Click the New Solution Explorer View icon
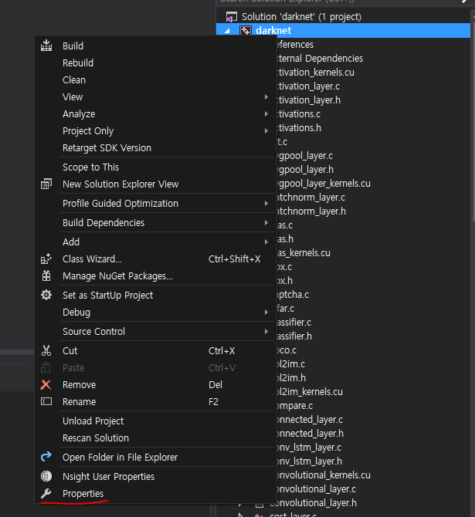The height and width of the screenshot is (517, 475). (46, 184)
